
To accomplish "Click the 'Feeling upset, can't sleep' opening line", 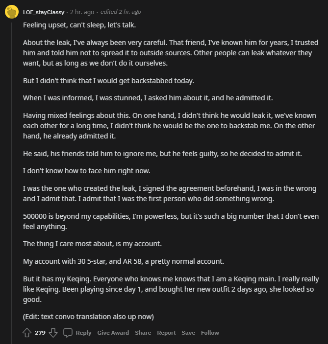I will pyautogui.click(x=79, y=25).
